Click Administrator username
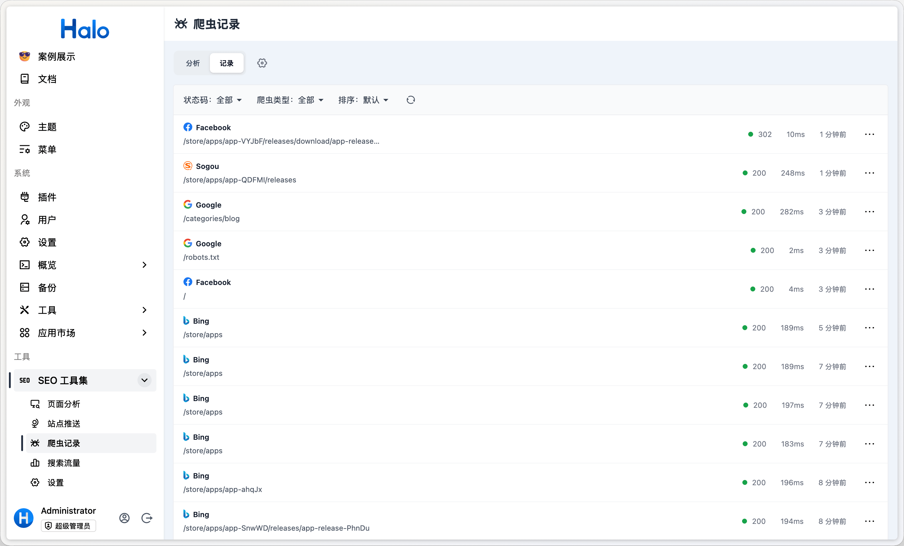The width and height of the screenshot is (904, 546). tap(68, 510)
